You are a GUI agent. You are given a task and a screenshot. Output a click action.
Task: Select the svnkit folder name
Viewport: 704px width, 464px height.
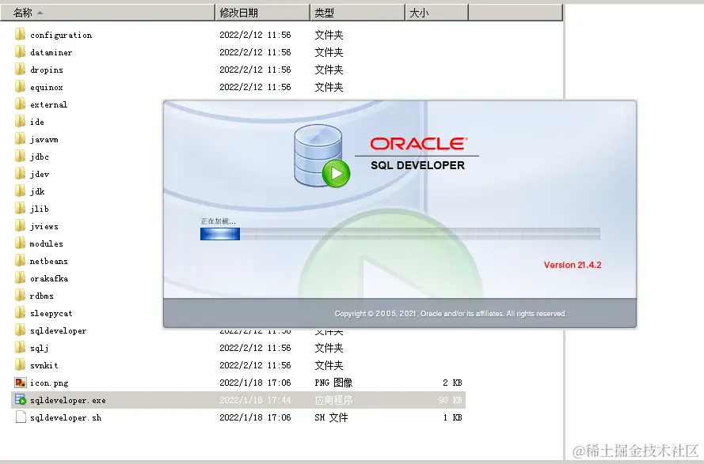(x=44, y=365)
